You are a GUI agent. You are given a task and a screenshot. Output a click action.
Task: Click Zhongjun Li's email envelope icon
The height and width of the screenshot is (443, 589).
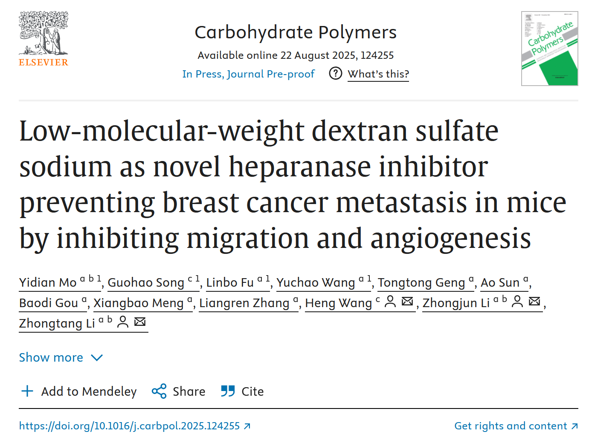tap(534, 302)
